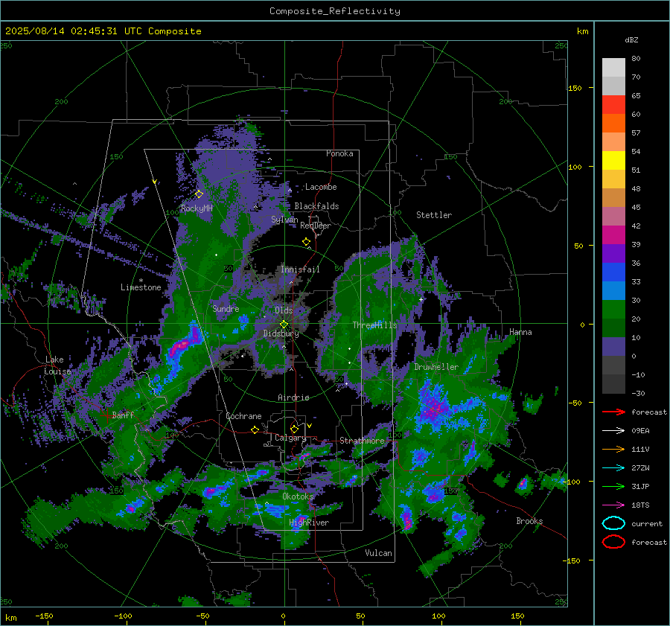
Task: Click the yellow diamond marker below RedDeer
Action: coord(306,242)
